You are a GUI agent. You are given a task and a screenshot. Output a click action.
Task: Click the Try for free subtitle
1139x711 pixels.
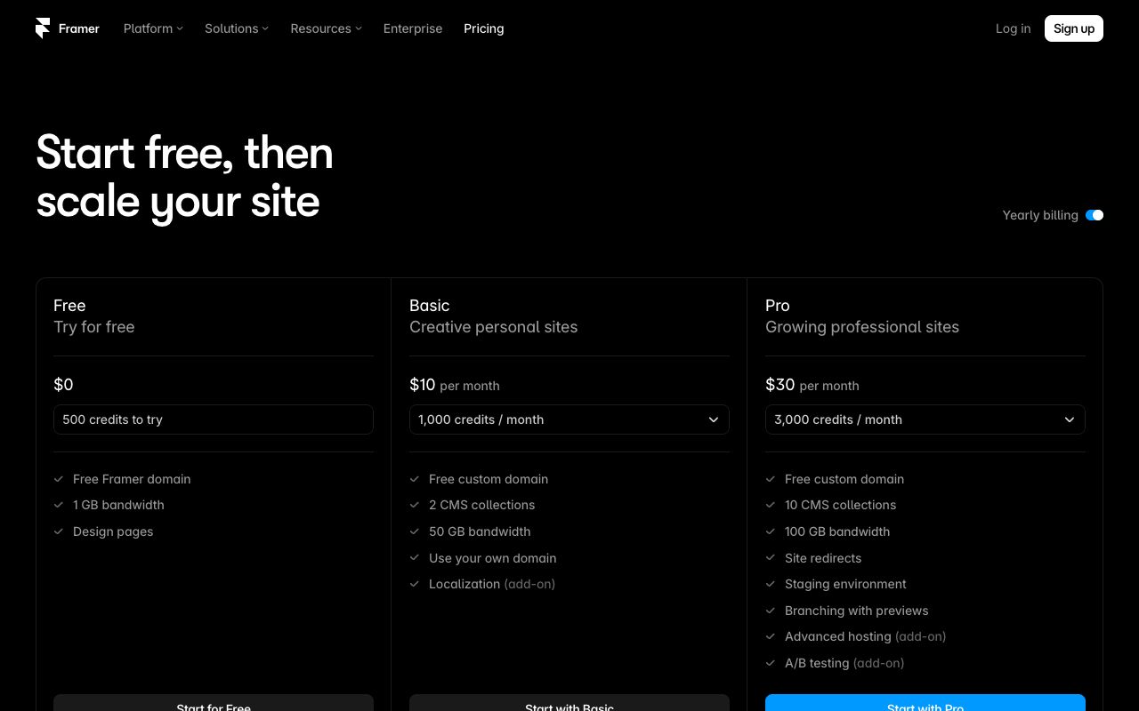point(94,327)
